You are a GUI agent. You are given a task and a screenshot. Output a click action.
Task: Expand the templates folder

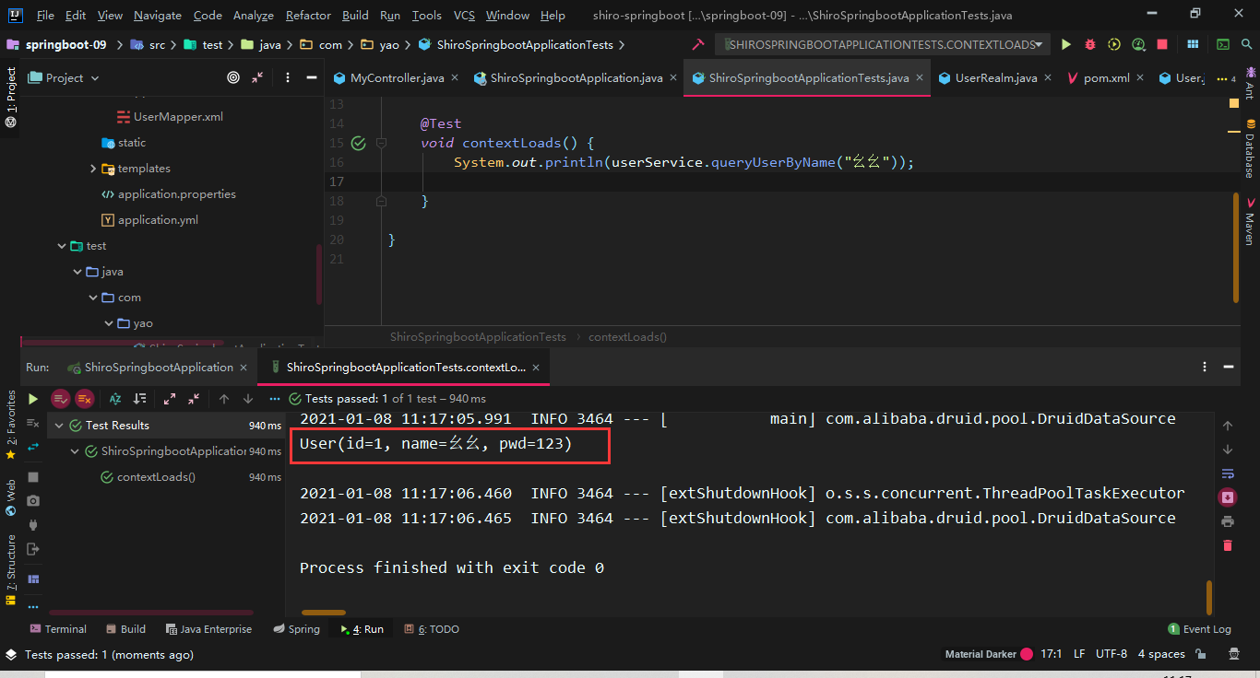93,169
